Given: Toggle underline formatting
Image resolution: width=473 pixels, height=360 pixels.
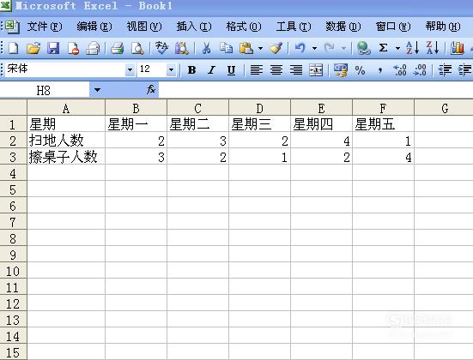Looking at the screenshot, I should coord(232,70).
